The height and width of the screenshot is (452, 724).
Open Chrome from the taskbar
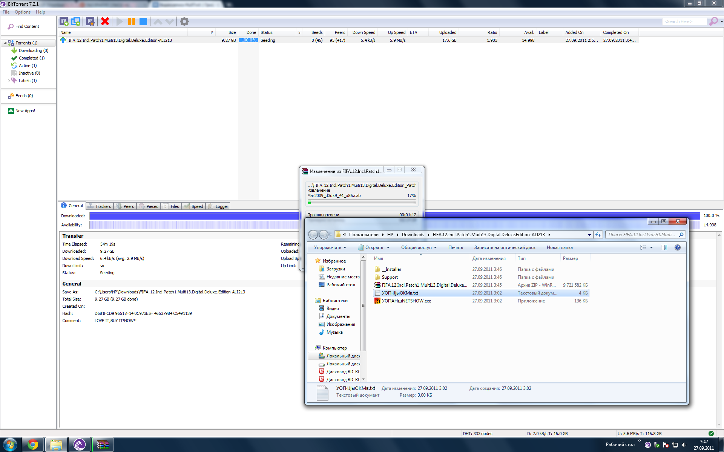pyautogui.click(x=33, y=445)
